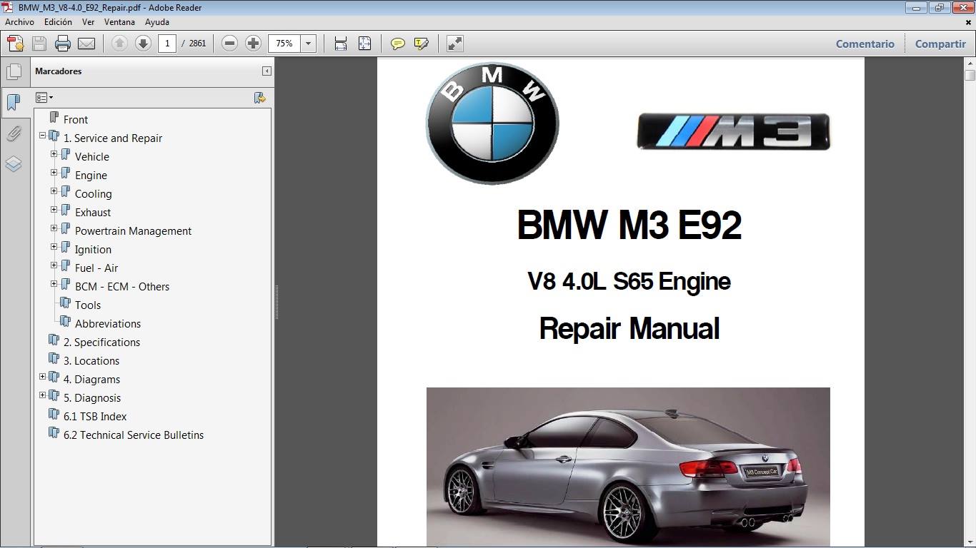Open the Attachments paperclip panel
The width and height of the screenshot is (976, 548).
[x=14, y=133]
